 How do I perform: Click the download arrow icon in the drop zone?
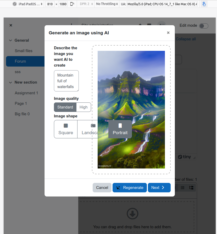132,214
